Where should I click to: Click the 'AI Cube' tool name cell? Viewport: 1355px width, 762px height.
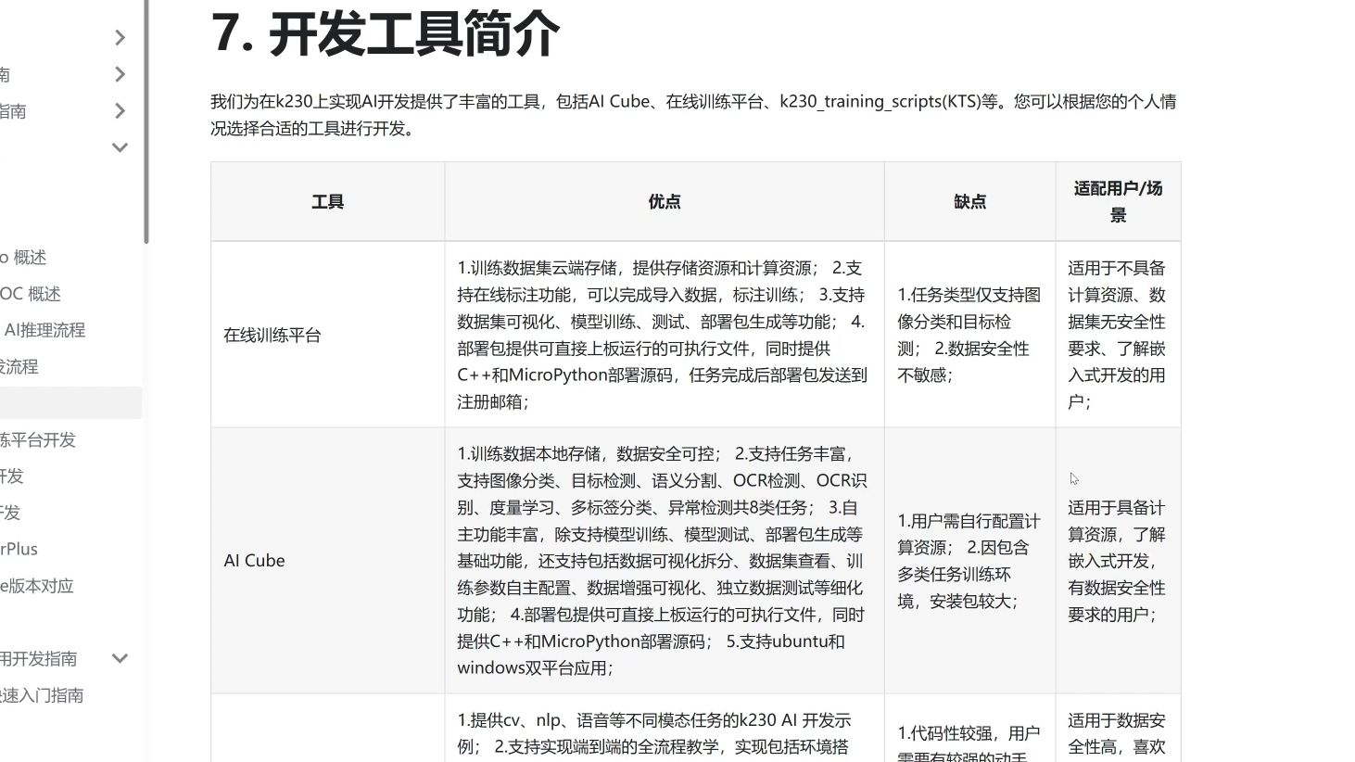328,561
